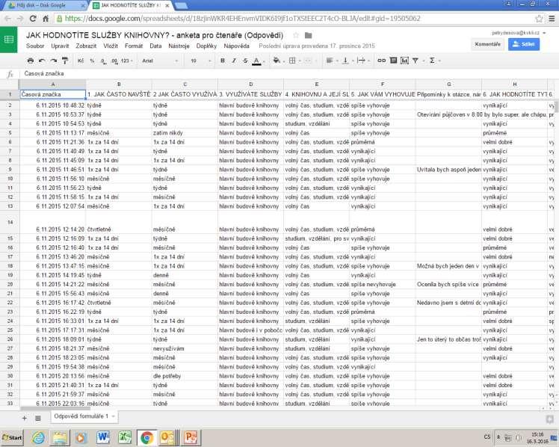Image resolution: width=559 pixels, height=447 pixels.
Task: Toggle strikethrough formatting
Action: [245, 61]
